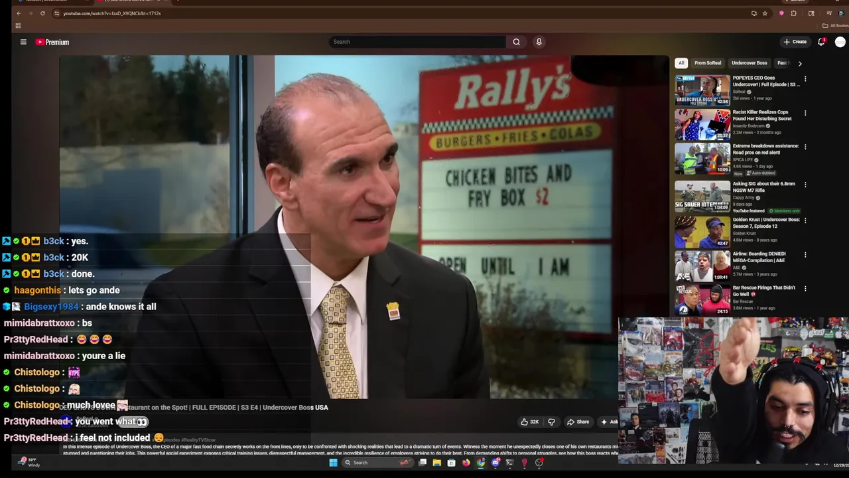Image resolution: width=849 pixels, height=478 pixels.
Task: Click the Share button
Action: click(578, 422)
